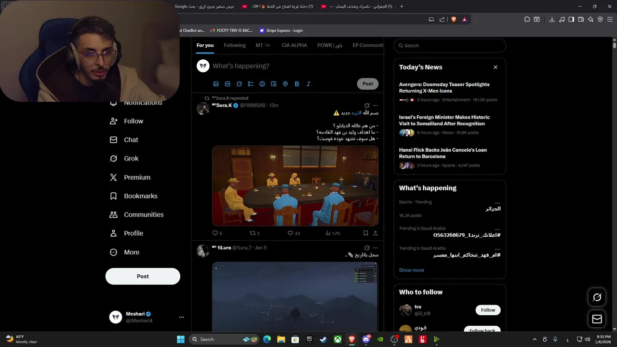This screenshot has width=617, height=347.
Task: Open the FOOTY TRIV bookmark
Action: point(230,30)
